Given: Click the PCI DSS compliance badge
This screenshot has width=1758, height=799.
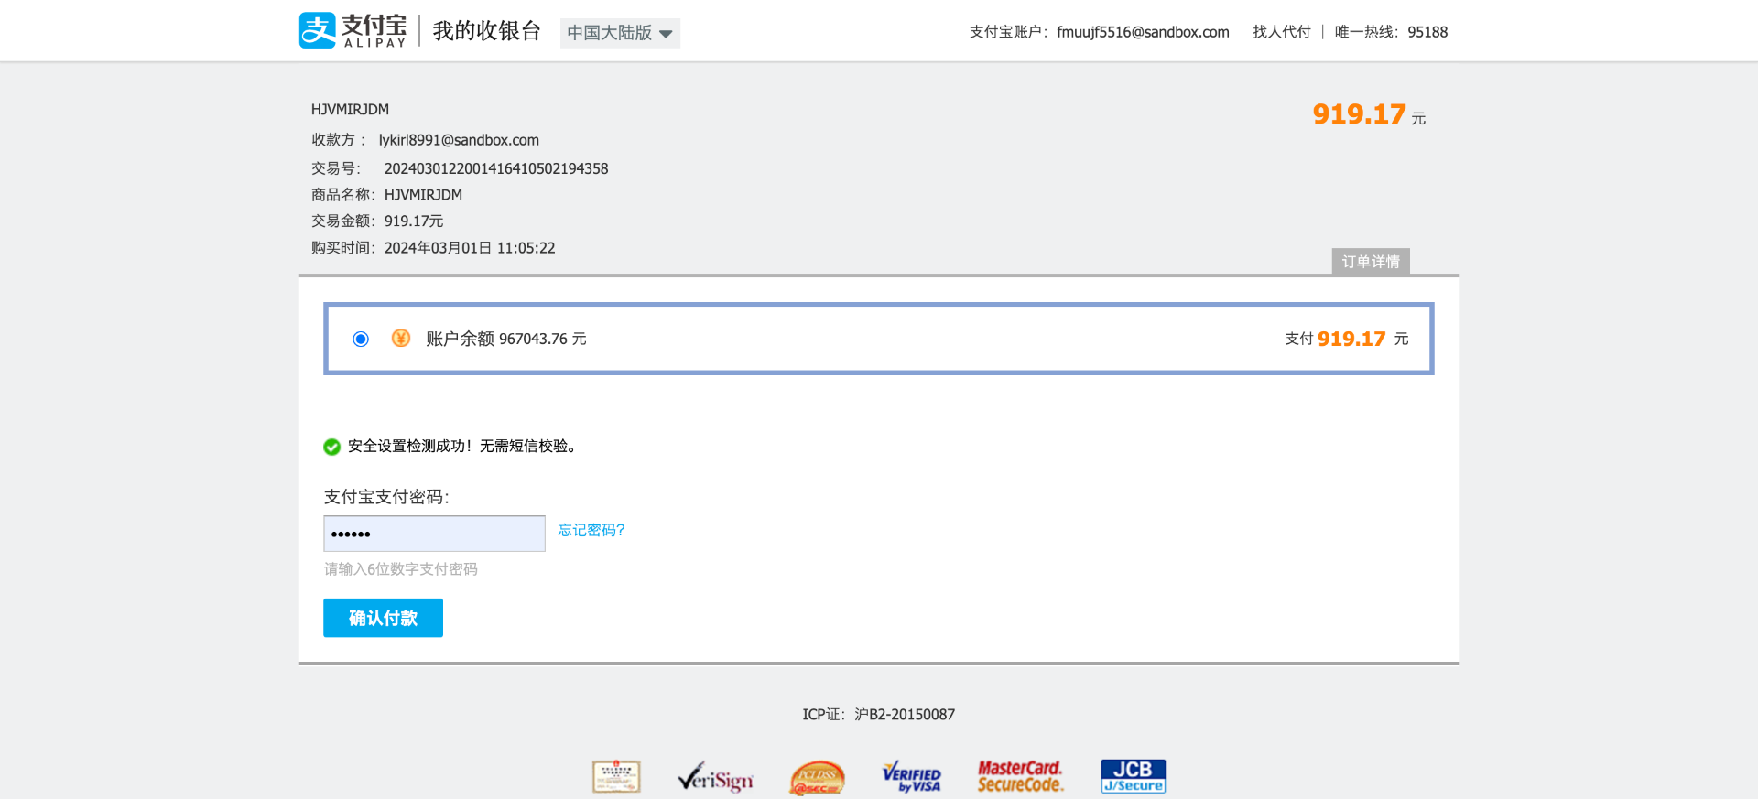Looking at the screenshot, I should pos(817,778).
